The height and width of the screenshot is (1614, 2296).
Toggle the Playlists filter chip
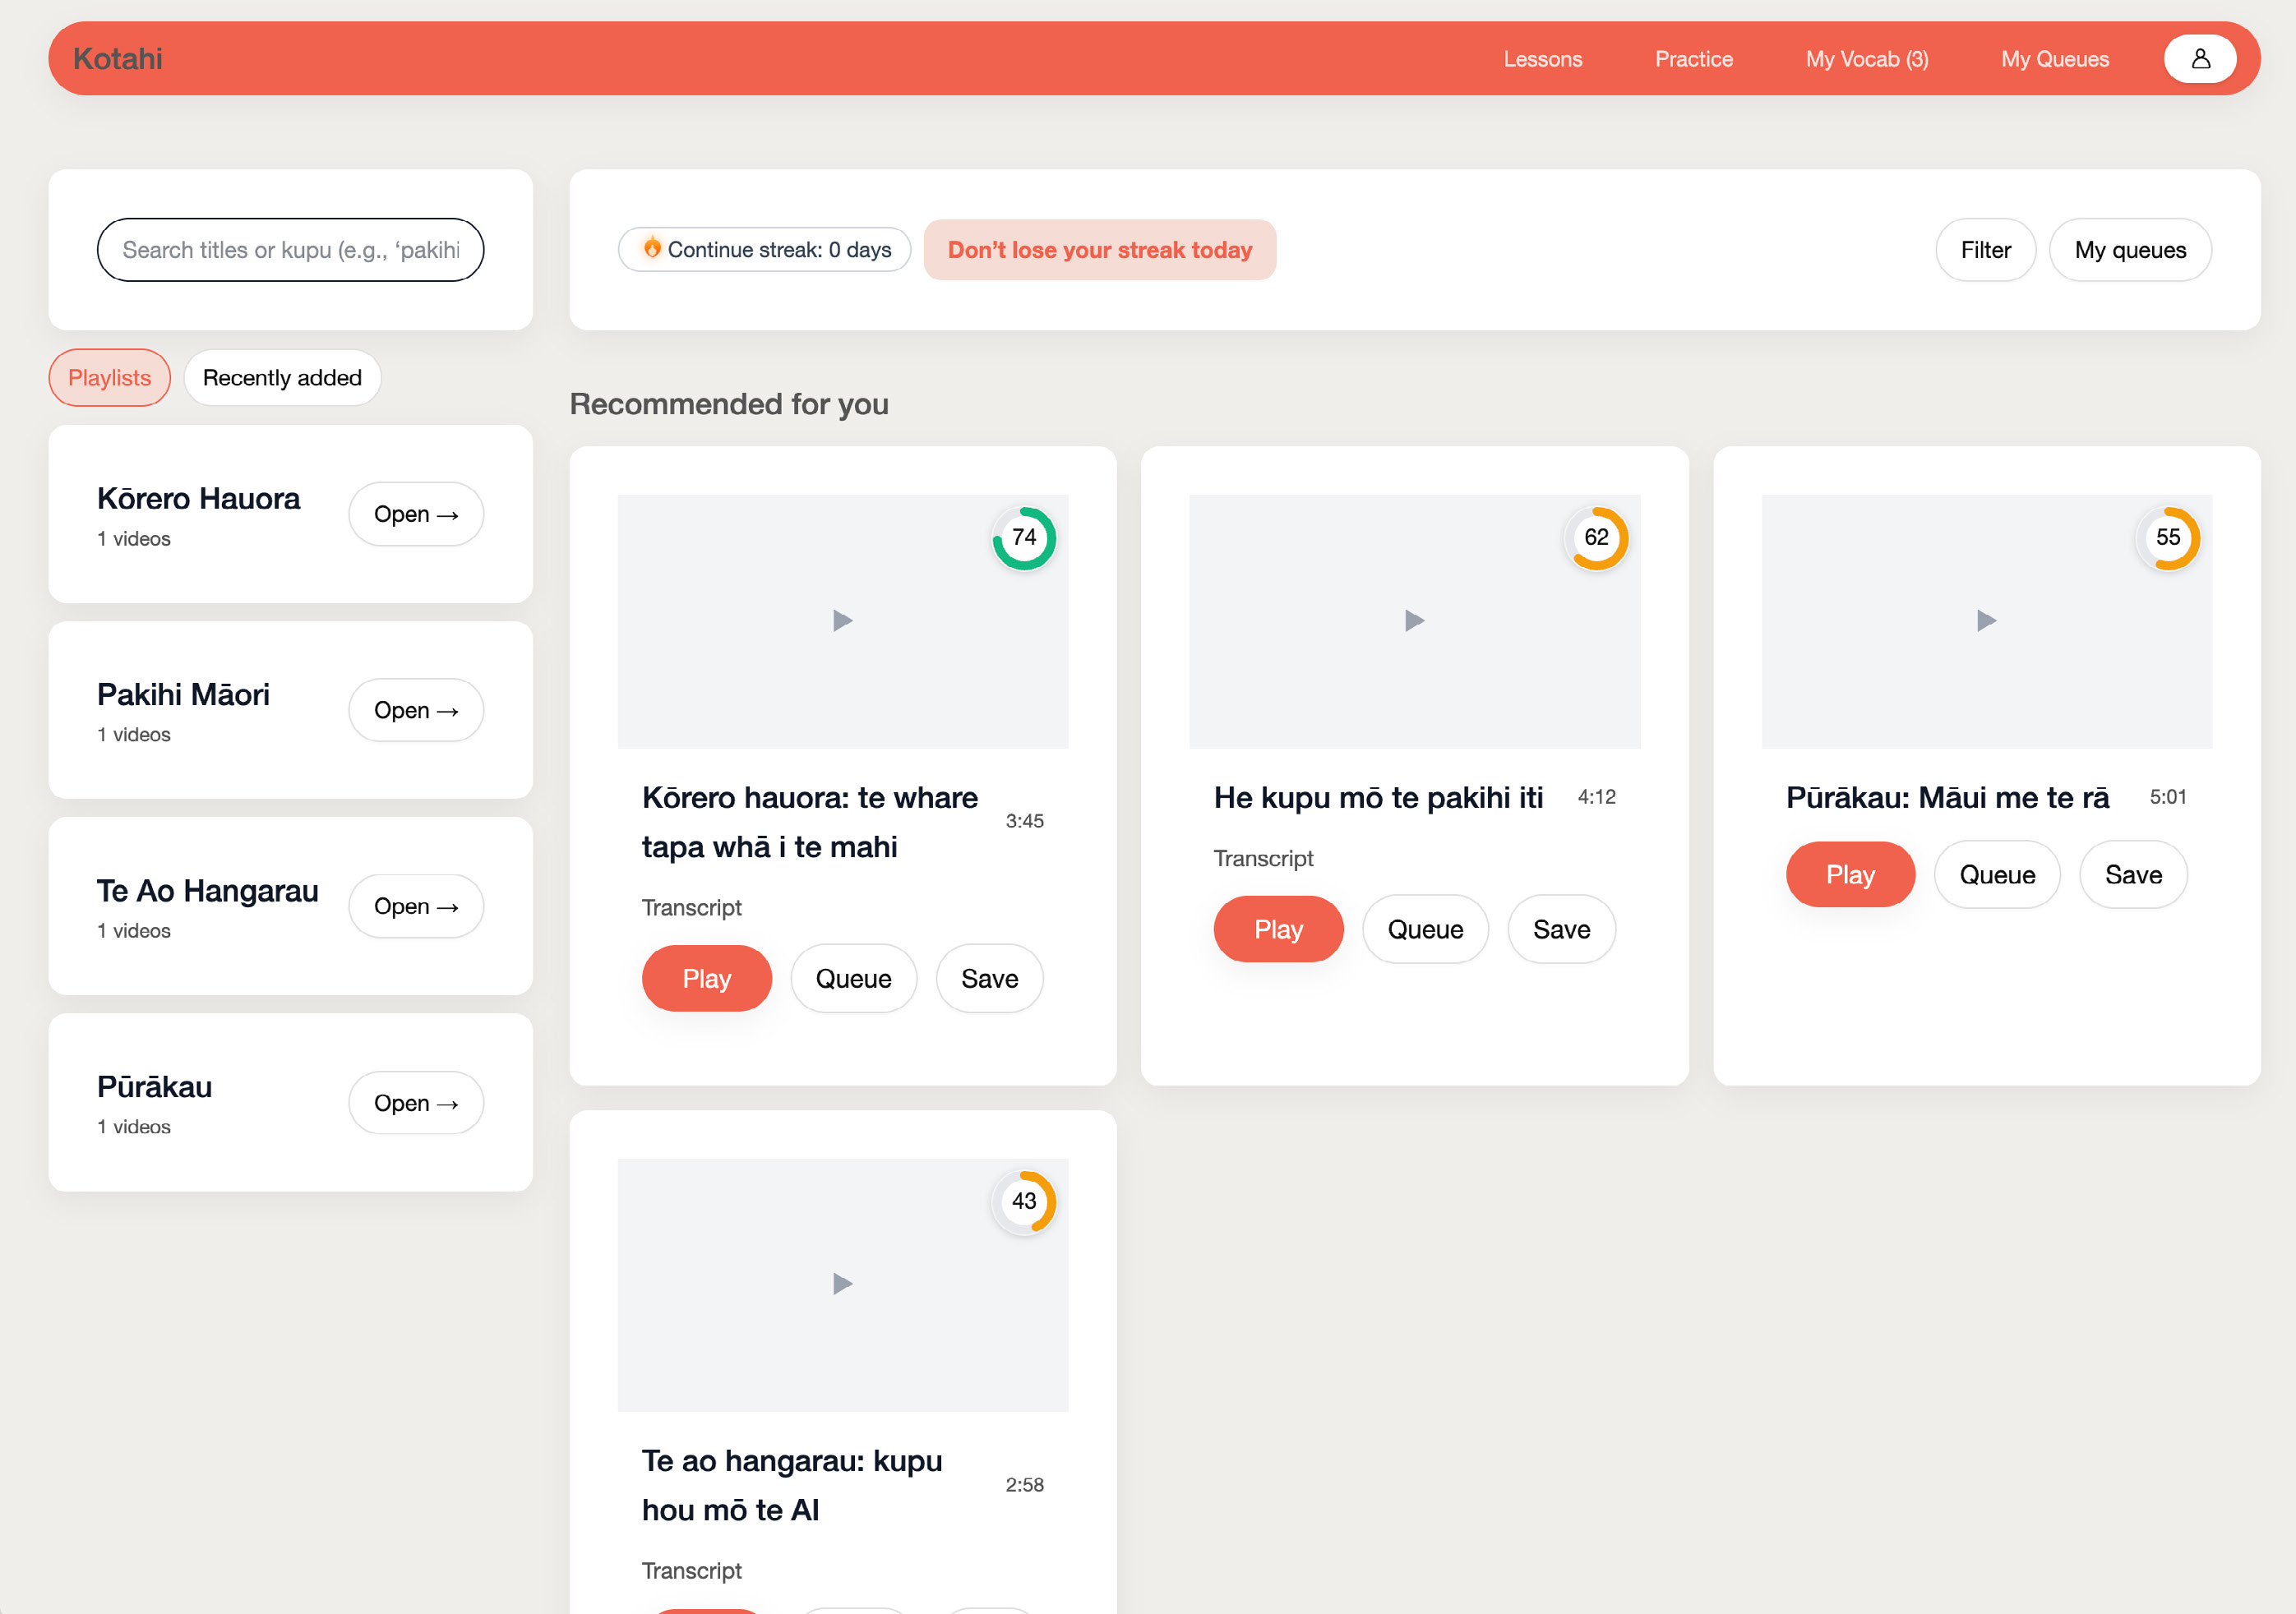pos(109,376)
